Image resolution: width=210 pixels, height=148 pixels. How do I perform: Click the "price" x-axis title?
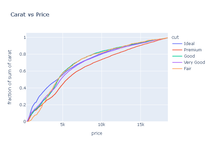(97, 133)
